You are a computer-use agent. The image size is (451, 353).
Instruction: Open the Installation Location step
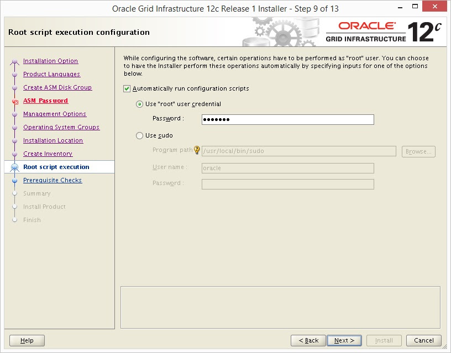tap(53, 140)
